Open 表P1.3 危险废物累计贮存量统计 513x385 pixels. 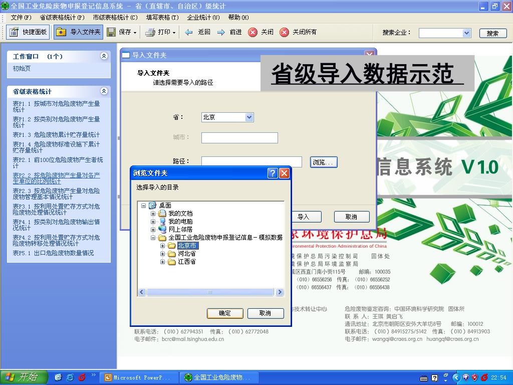(56, 134)
